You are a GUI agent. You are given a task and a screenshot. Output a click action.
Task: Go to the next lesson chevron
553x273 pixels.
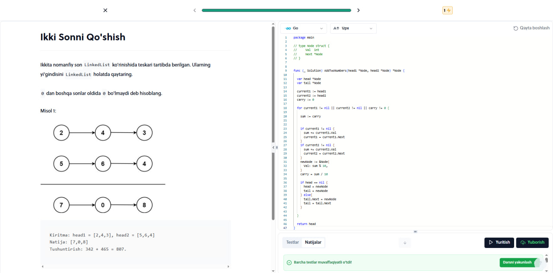tap(358, 10)
